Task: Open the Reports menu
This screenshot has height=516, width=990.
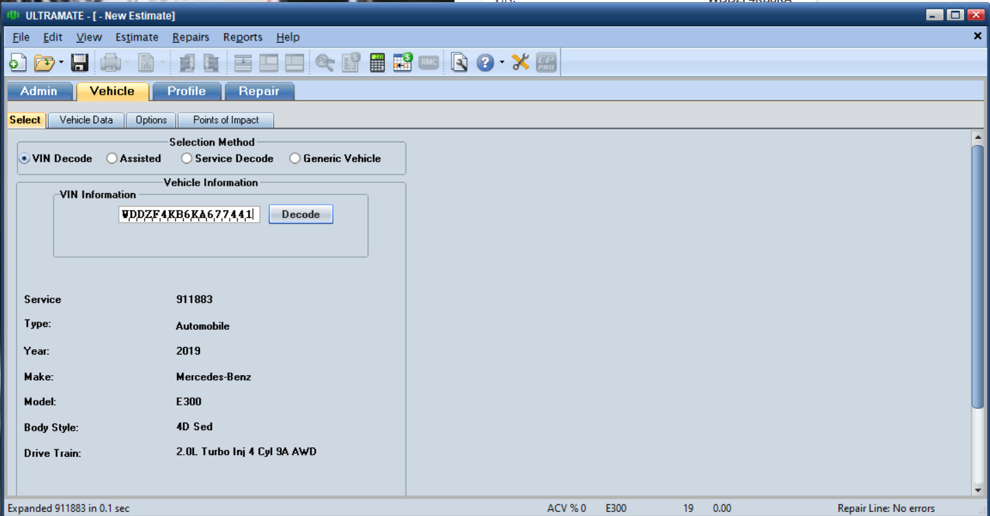Action: (x=243, y=37)
